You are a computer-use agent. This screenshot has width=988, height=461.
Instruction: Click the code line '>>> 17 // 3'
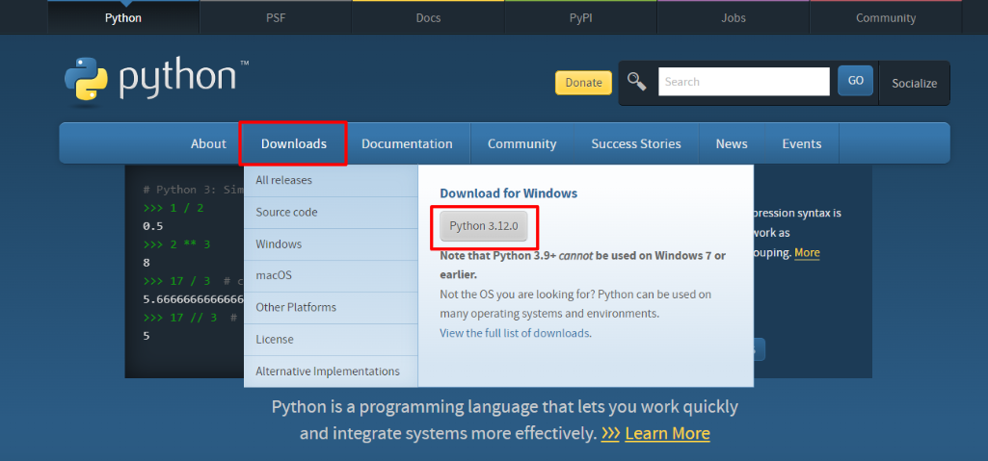click(179, 318)
